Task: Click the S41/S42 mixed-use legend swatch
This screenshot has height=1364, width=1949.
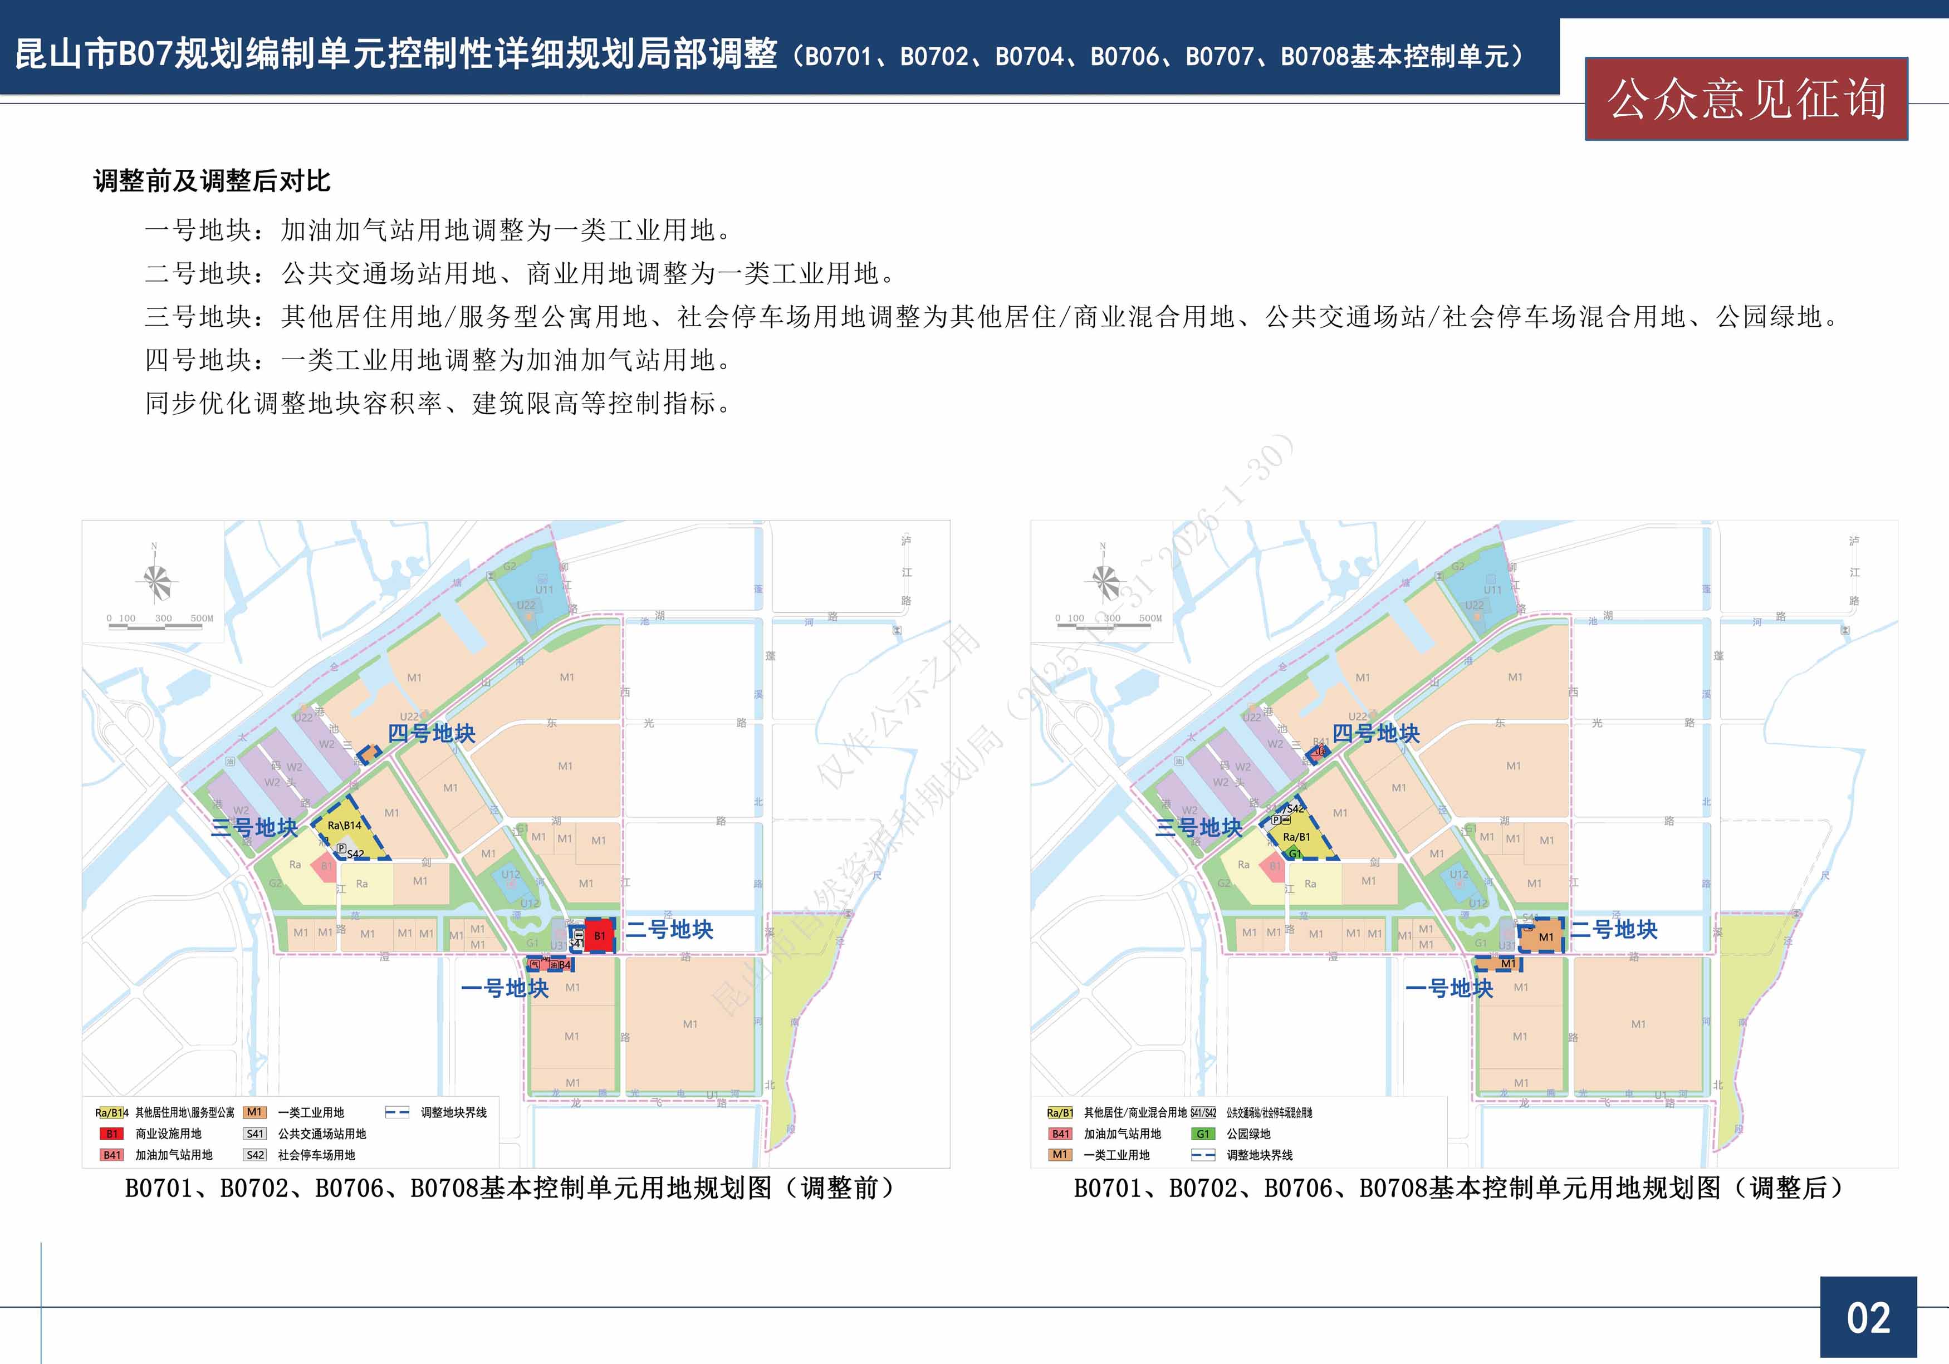Action: coord(1203,1113)
